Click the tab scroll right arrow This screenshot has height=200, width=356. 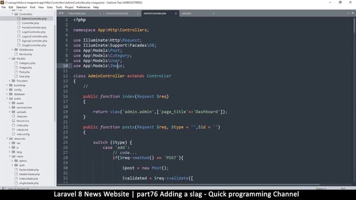tap(63, 13)
